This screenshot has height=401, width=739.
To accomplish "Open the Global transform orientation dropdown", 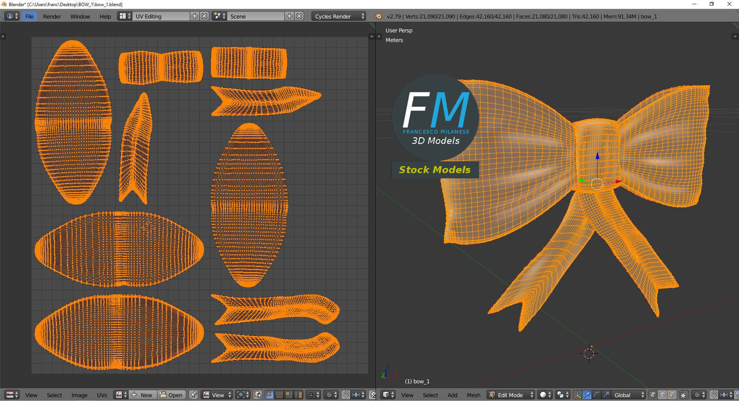I will tap(628, 395).
